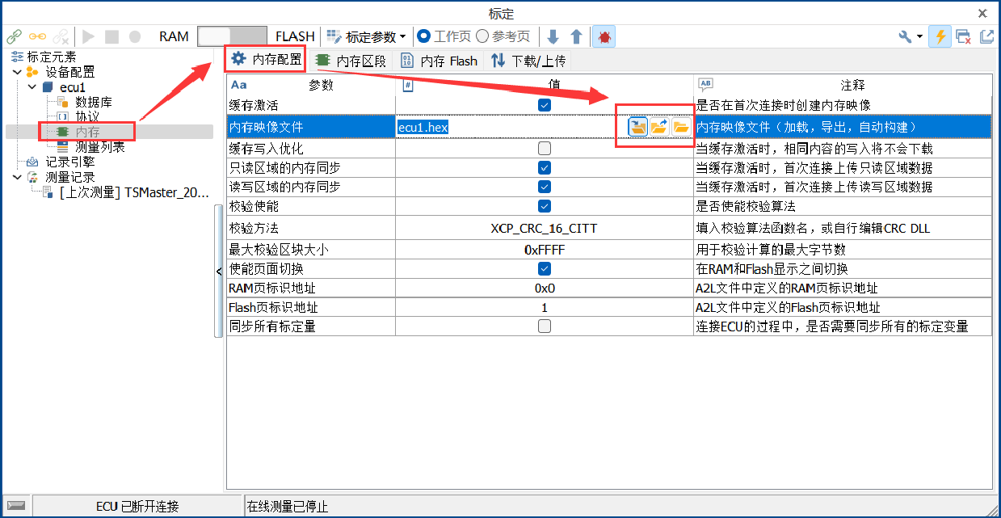
Task: Open the 标定参数 dropdown
Action: tap(366, 36)
